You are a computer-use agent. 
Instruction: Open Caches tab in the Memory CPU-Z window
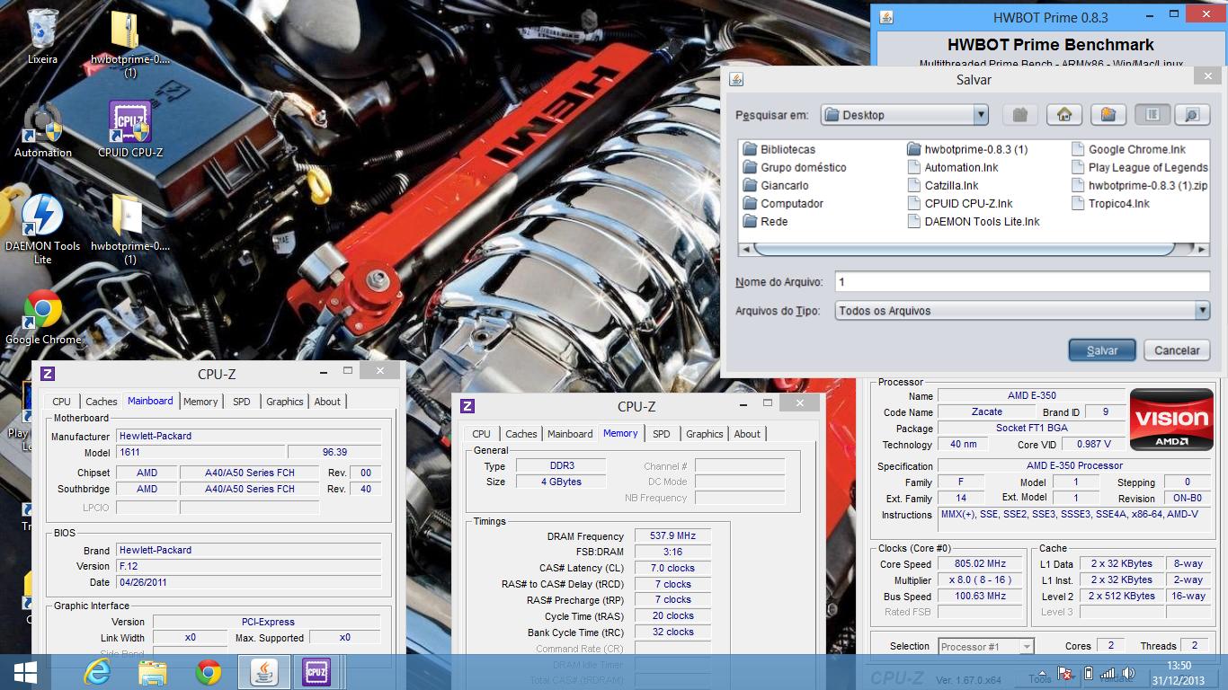click(521, 434)
